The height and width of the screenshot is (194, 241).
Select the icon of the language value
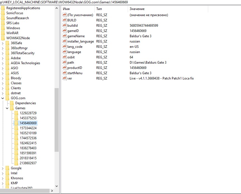click(65, 52)
